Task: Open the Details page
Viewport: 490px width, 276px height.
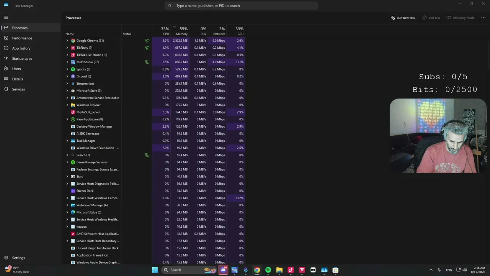Action: [31, 79]
